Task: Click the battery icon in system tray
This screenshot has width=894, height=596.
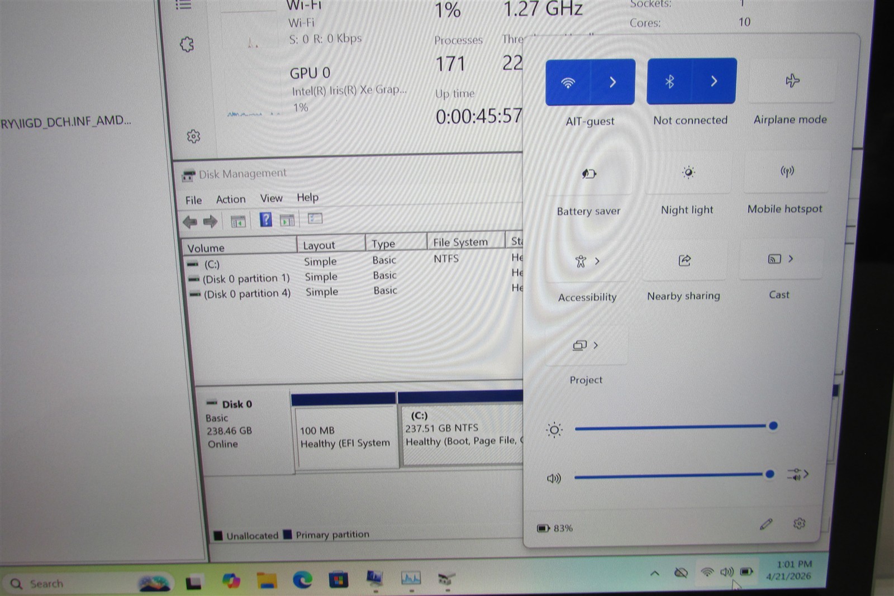Action: 746,571
